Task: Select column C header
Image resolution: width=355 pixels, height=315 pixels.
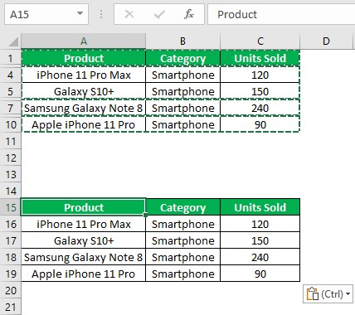Action: 260,41
